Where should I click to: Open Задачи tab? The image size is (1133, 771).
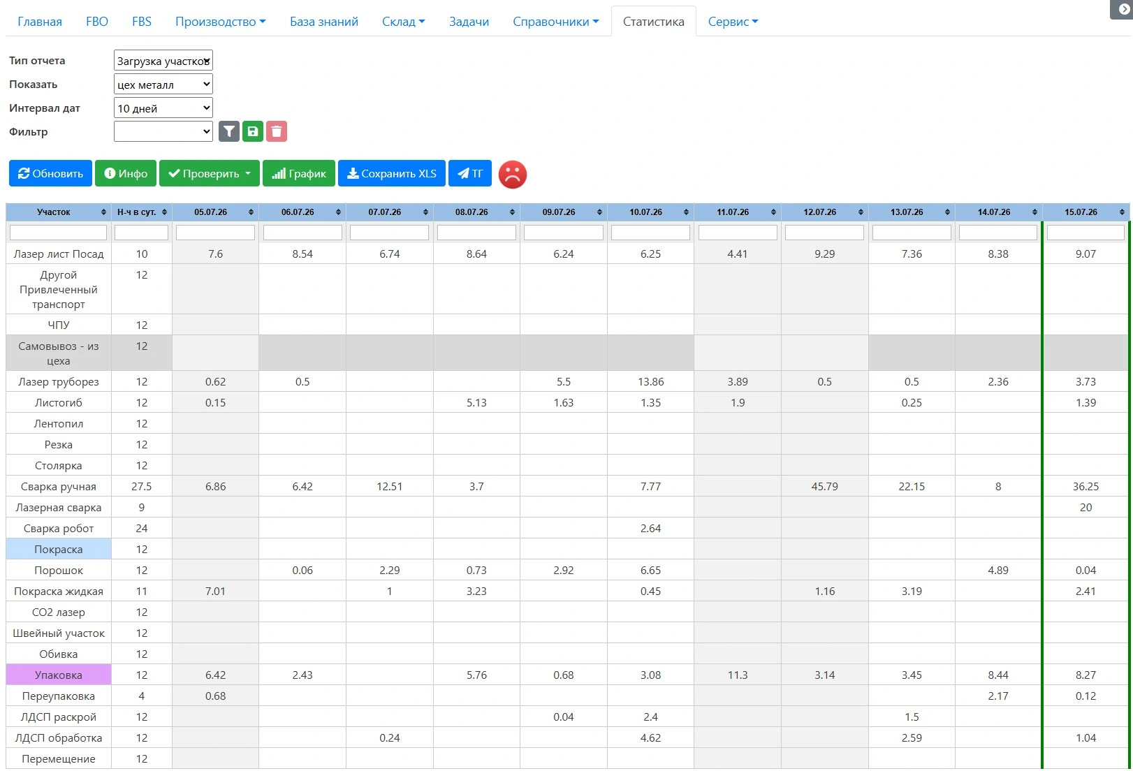point(469,22)
